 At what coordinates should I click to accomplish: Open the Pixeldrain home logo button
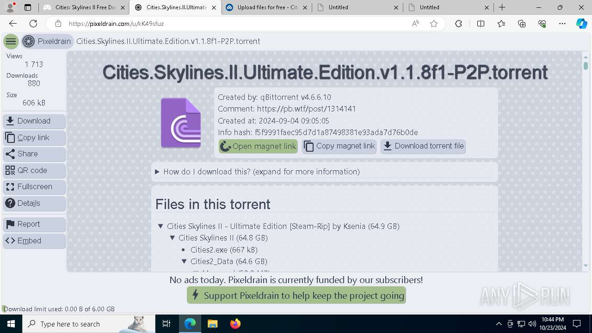click(48, 42)
